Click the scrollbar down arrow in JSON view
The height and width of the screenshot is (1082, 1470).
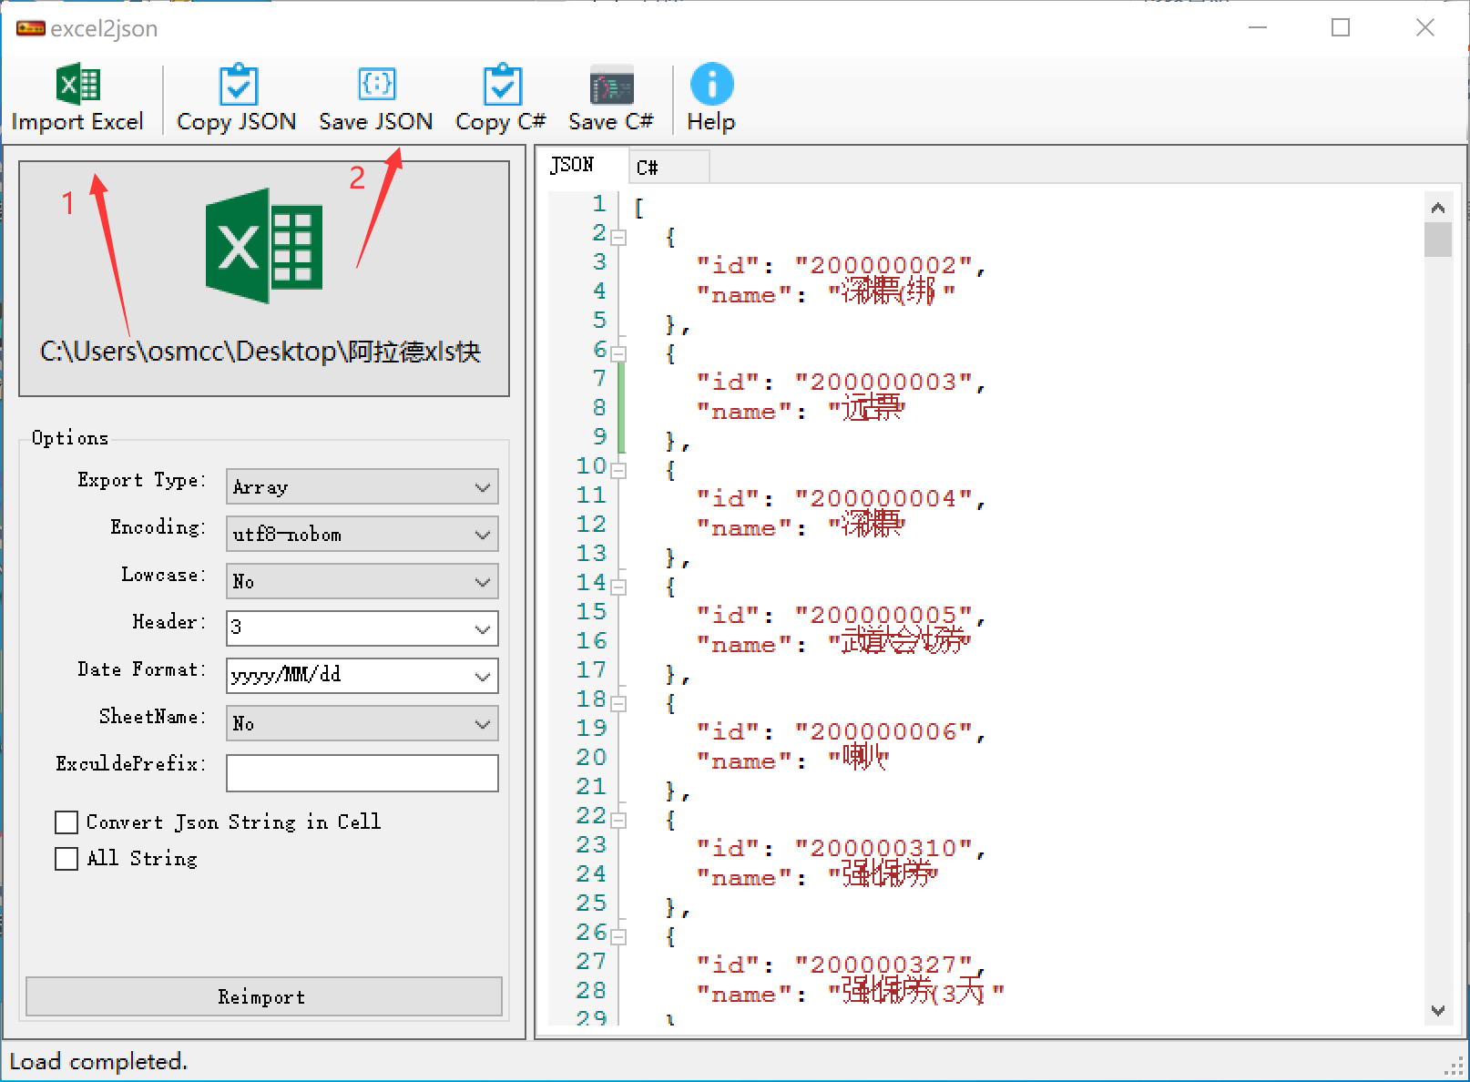pyautogui.click(x=1438, y=1010)
